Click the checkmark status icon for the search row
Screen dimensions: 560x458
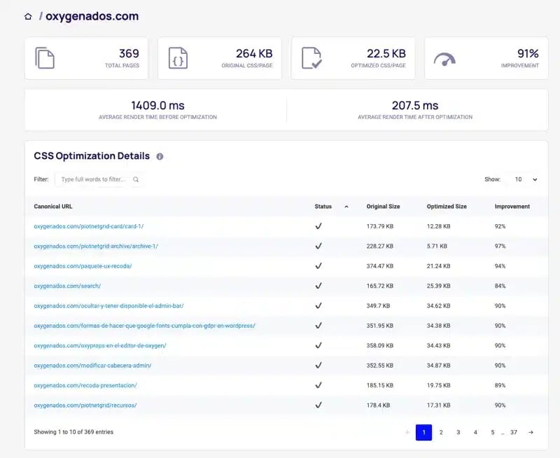tap(319, 286)
